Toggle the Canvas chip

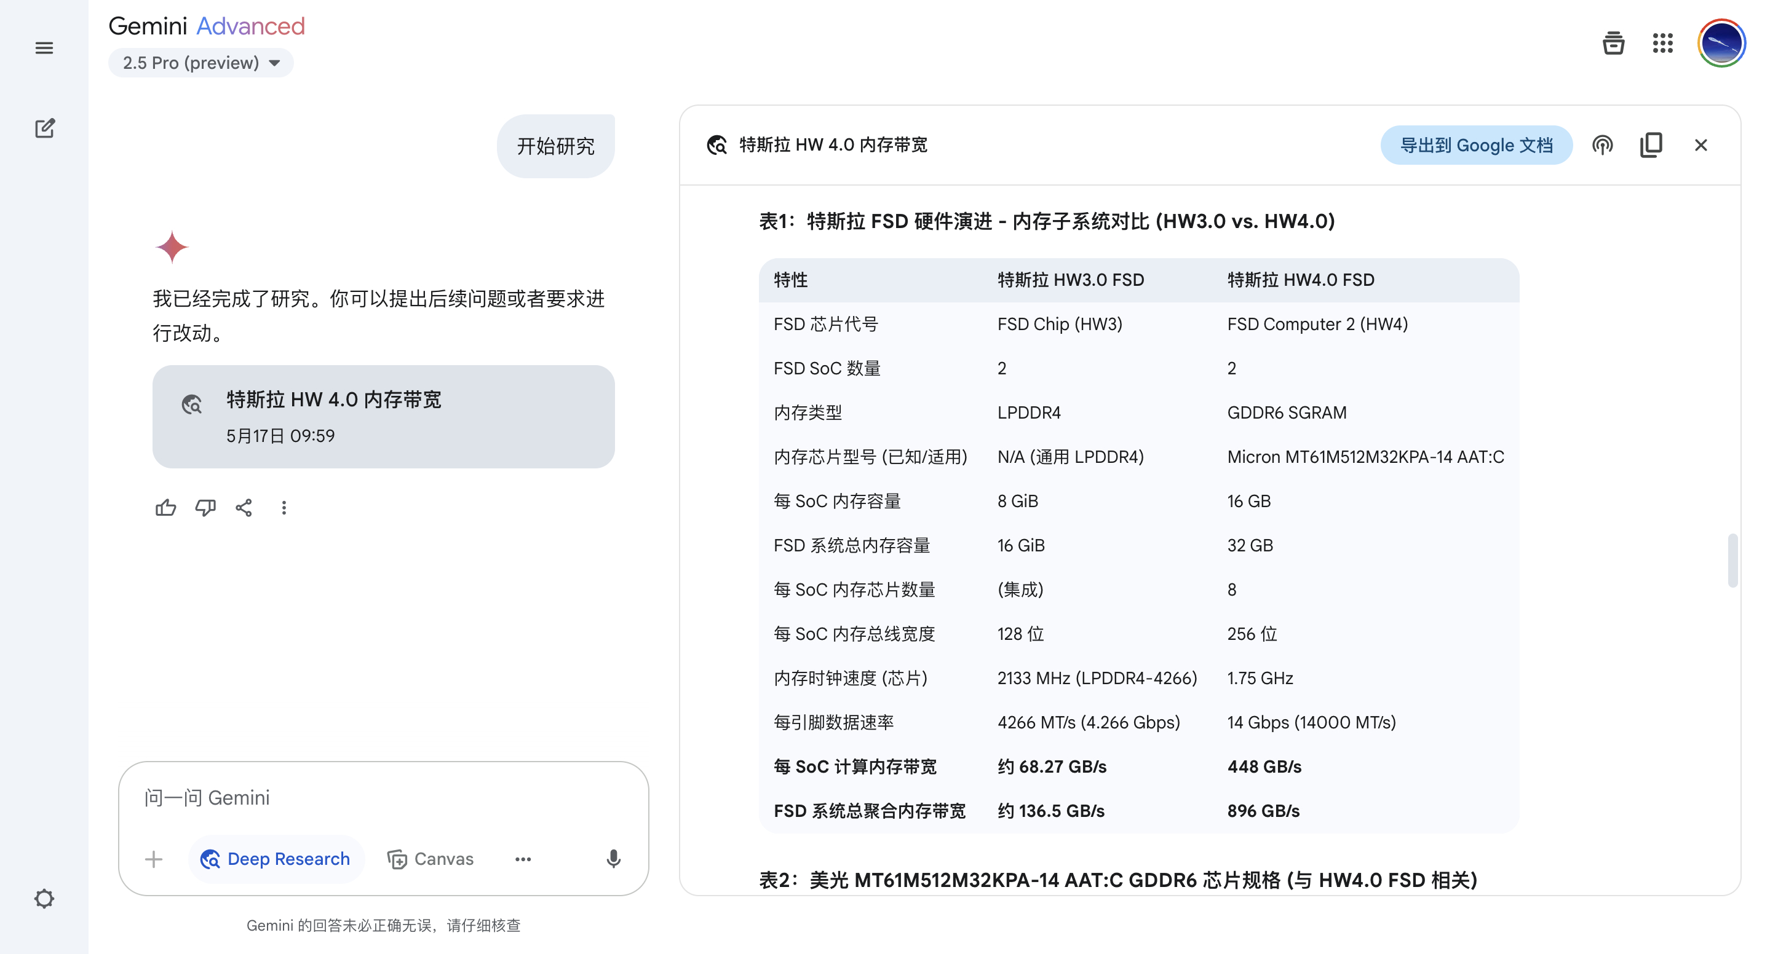point(431,859)
